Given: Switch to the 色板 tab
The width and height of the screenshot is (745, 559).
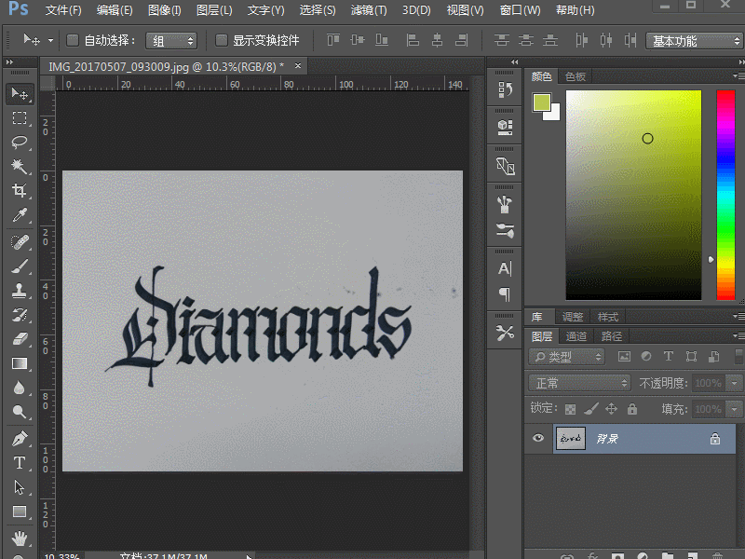Looking at the screenshot, I should pyautogui.click(x=576, y=76).
